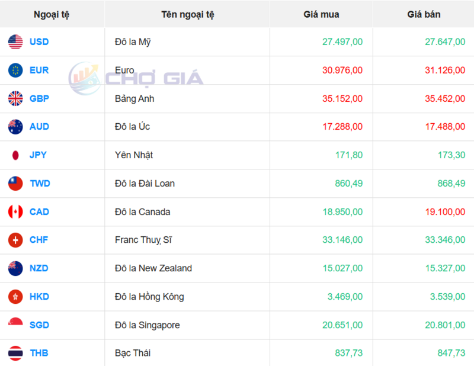Click the Chợ Giá watermark logo
Screen dimensions: 474x366
point(136,78)
